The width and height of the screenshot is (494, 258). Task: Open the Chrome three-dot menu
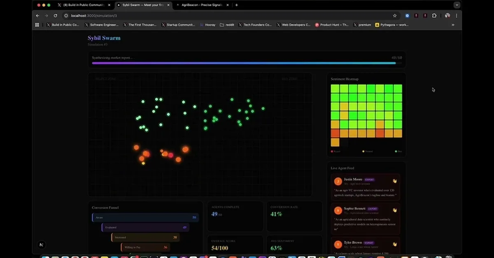tap(457, 16)
